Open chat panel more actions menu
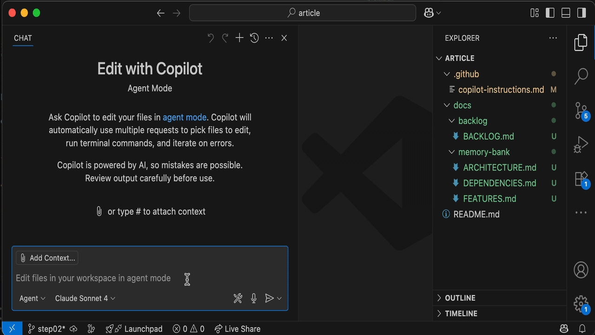The width and height of the screenshot is (595, 335). pyautogui.click(x=269, y=38)
